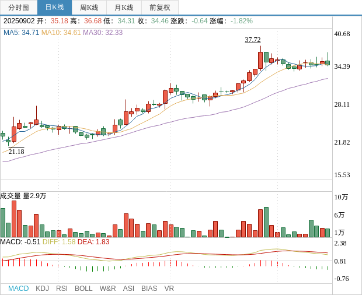Click the 21.18 low price label
362x295 pixels.
[16, 152]
